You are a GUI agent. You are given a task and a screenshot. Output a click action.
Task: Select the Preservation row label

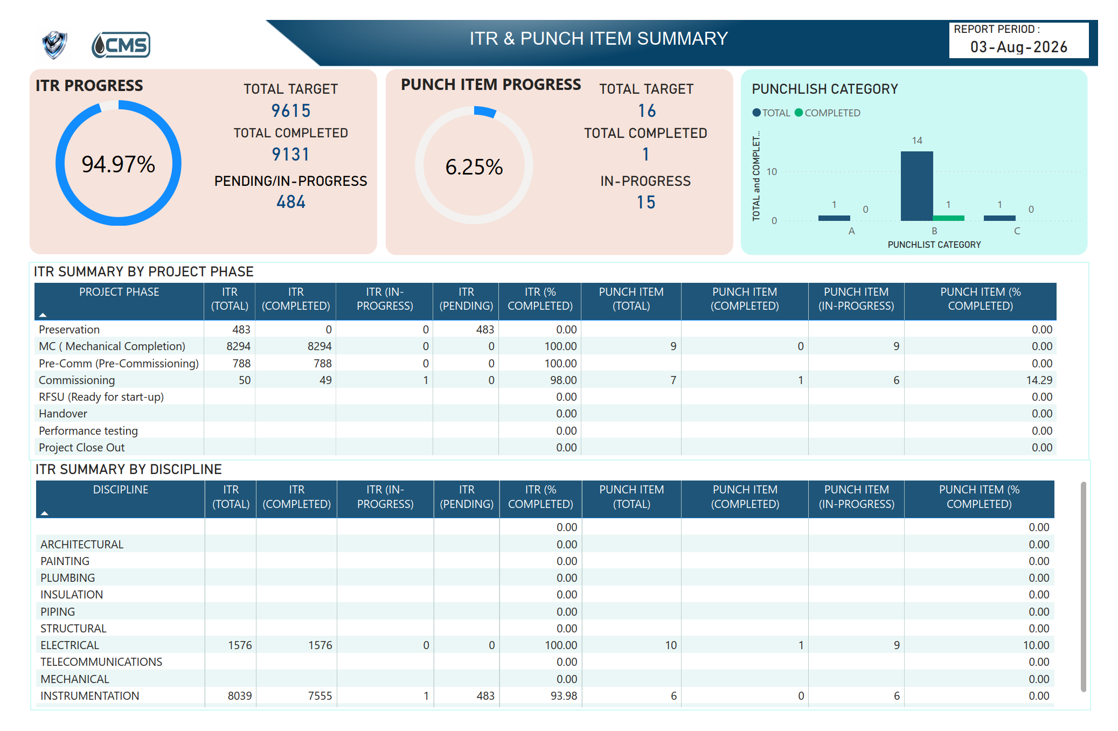69,330
